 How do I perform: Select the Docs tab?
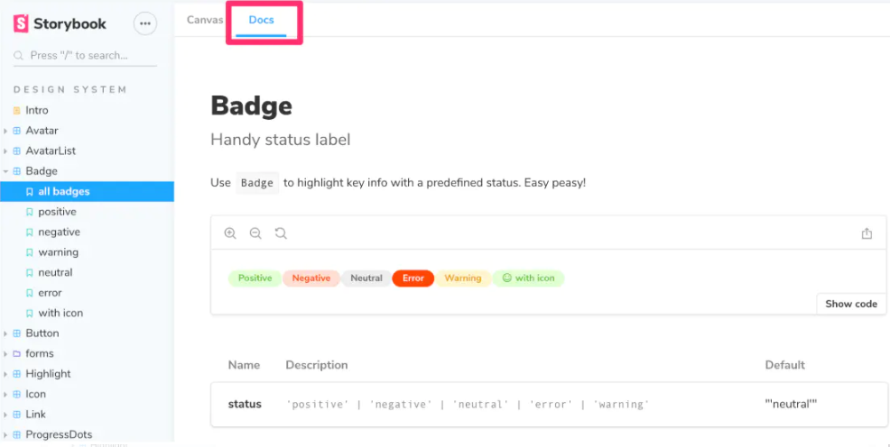tap(262, 20)
